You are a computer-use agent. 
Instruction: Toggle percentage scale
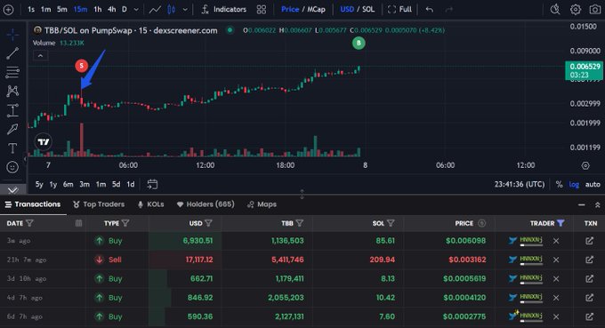(x=559, y=185)
